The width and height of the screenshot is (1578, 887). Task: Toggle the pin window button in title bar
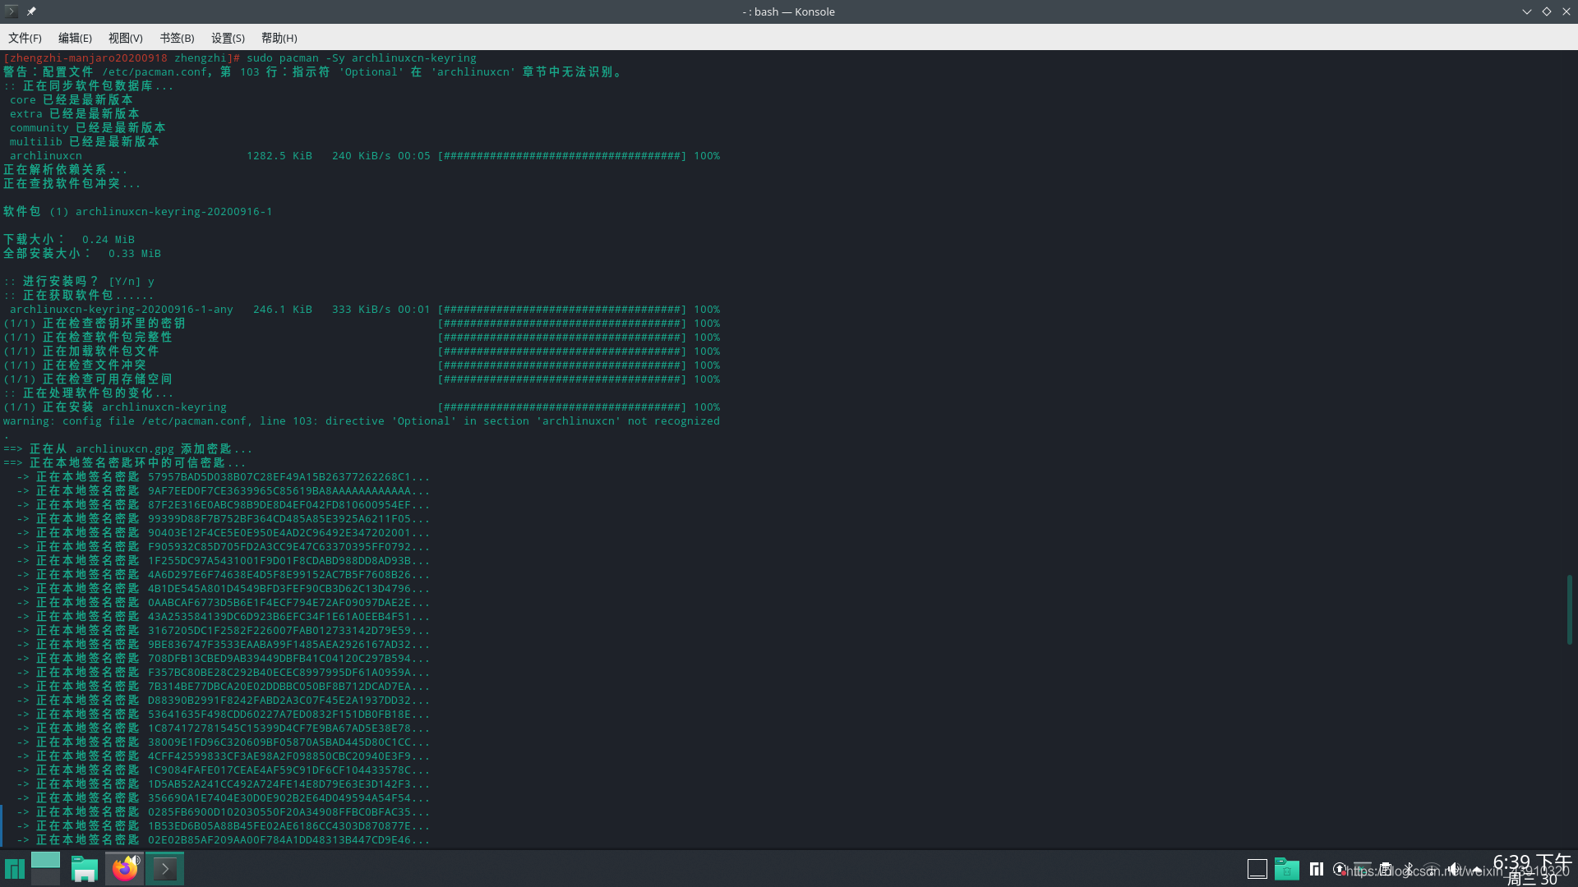tap(31, 11)
